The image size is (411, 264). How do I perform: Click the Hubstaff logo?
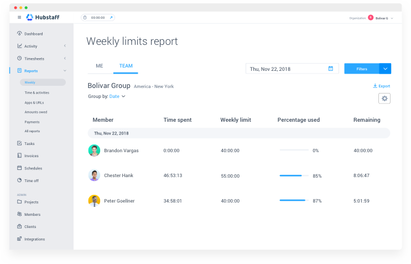point(43,17)
